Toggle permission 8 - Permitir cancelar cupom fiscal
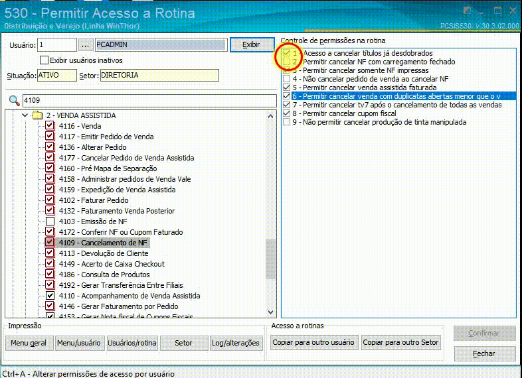Screen dimensions: 522x378 pyautogui.click(x=286, y=113)
